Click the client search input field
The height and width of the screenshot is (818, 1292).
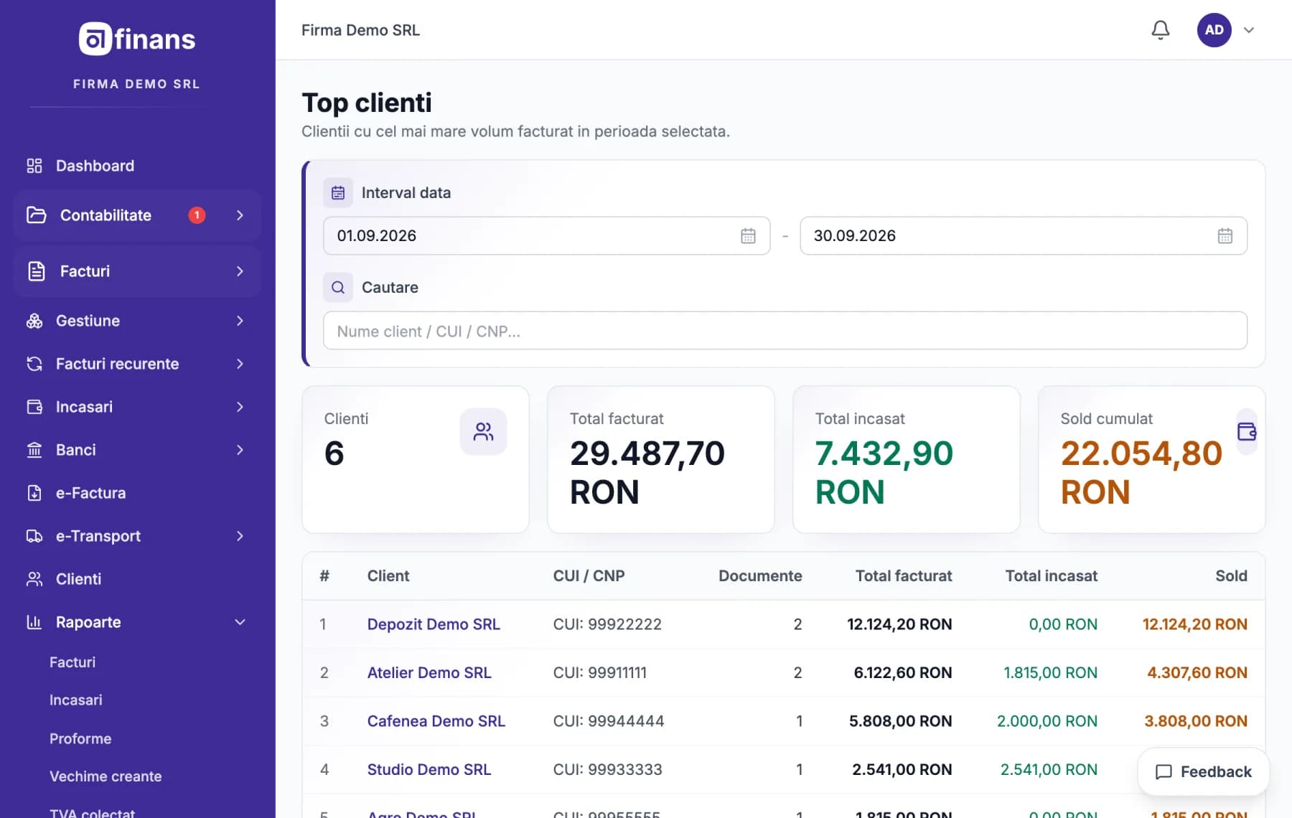785,331
